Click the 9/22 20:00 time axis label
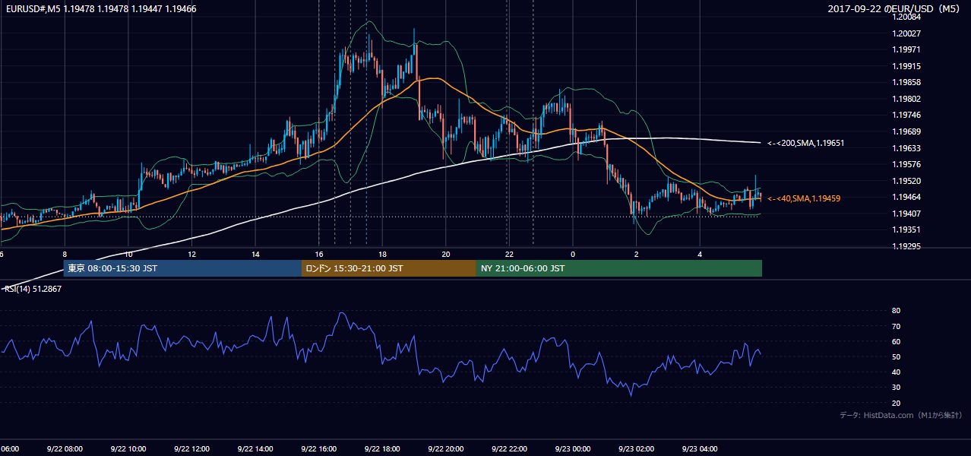Screen dimensions: 971x456 coord(445,448)
